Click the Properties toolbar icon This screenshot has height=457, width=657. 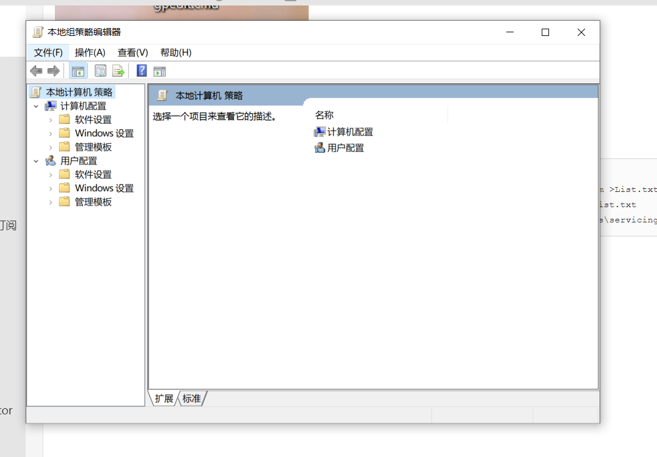pos(101,71)
